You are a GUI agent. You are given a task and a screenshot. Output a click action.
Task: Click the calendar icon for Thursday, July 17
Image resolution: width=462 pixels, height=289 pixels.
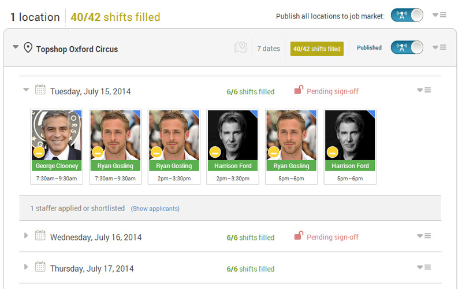(40, 266)
